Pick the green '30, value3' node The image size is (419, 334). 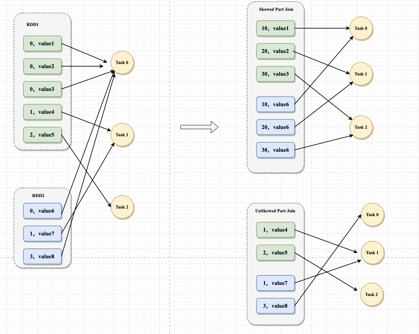[275, 74]
